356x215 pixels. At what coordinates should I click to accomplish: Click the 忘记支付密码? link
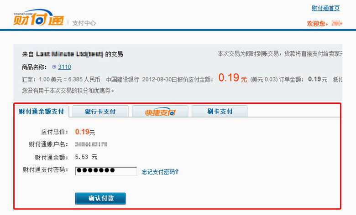pos(160,172)
